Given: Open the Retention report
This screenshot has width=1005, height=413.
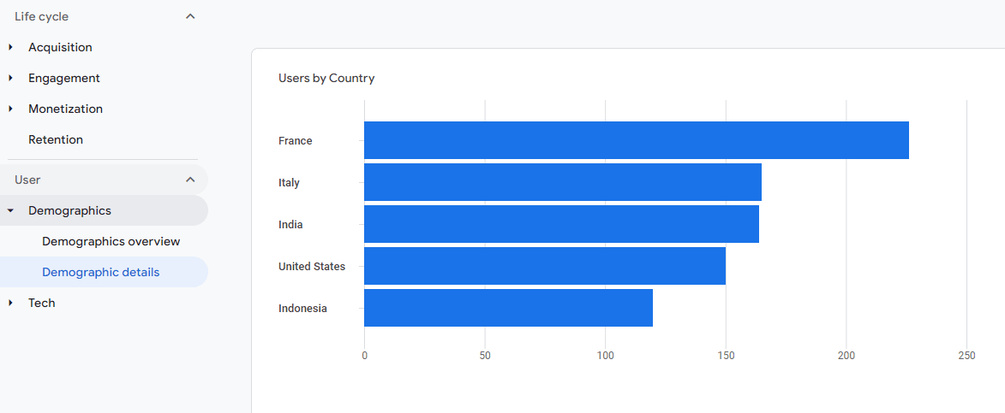Looking at the screenshot, I should [56, 139].
